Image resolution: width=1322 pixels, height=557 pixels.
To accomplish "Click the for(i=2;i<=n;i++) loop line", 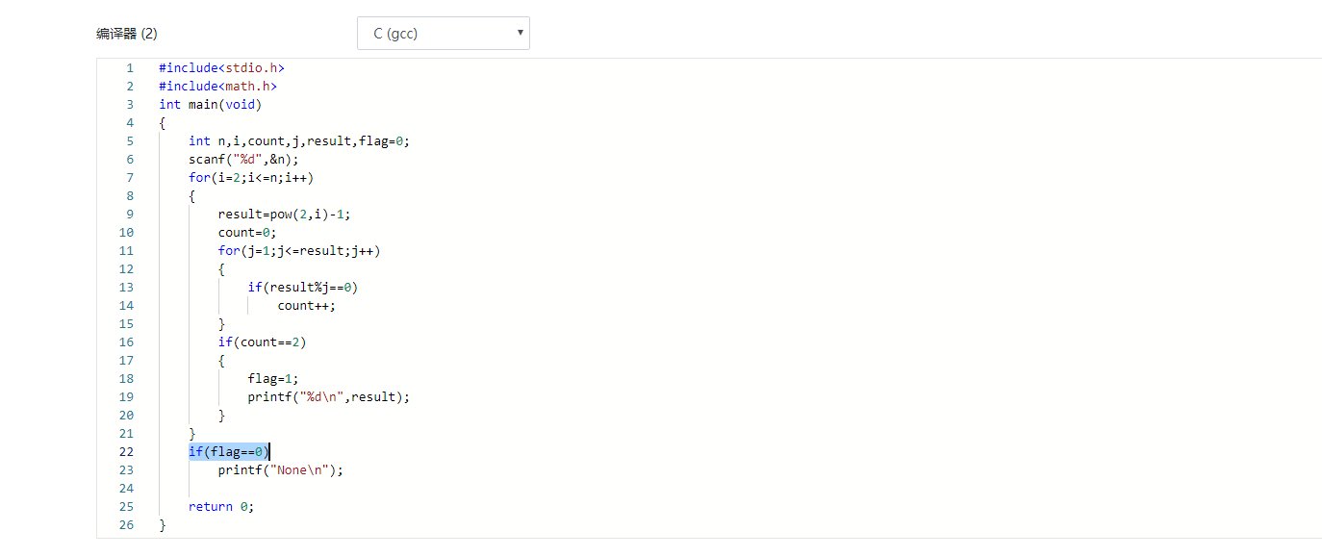I will (x=251, y=178).
